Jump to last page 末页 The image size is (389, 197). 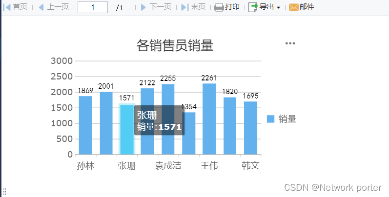pyautogui.click(x=193, y=7)
